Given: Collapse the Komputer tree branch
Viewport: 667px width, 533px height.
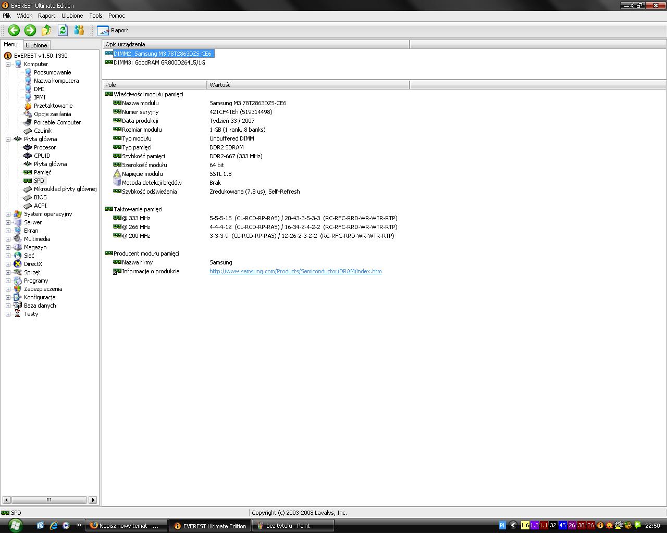Looking at the screenshot, I should pyautogui.click(x=8, y=64).
